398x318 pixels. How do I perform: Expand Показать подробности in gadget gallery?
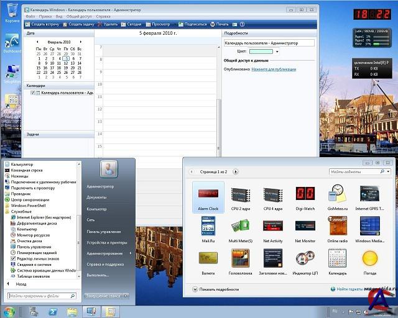click(195, 289)
